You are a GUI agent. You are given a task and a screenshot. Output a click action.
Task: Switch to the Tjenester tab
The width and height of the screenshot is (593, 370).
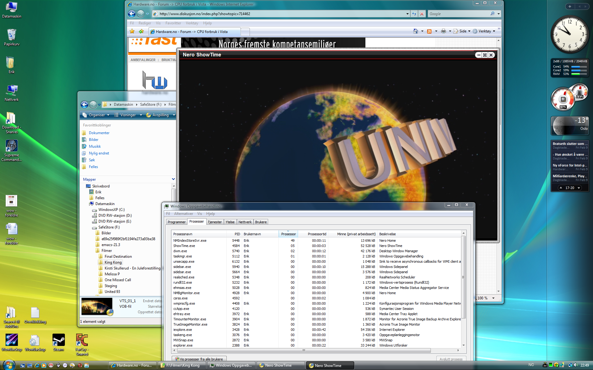point(215,222)
